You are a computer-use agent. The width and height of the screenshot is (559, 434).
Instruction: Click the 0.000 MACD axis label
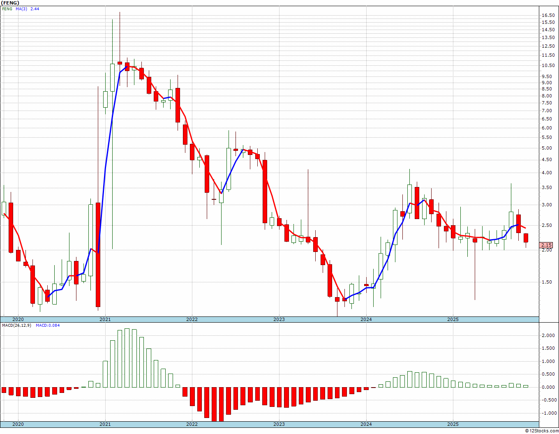549,387
